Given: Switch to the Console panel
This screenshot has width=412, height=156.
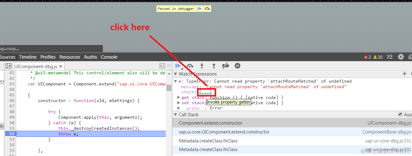Looking at the screenshot, I should [x=109, y=57].
